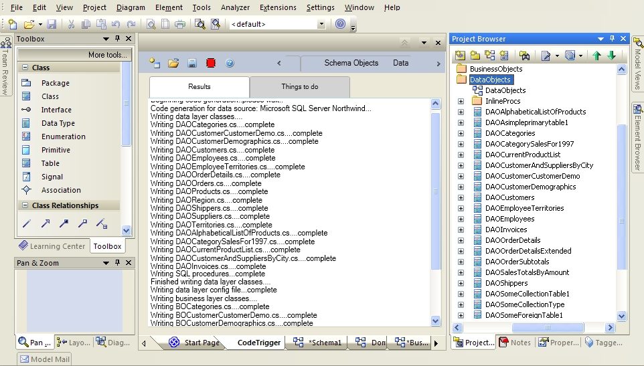Move element up with green up arrow
The image size is (644, 366).
pos(596,56)
